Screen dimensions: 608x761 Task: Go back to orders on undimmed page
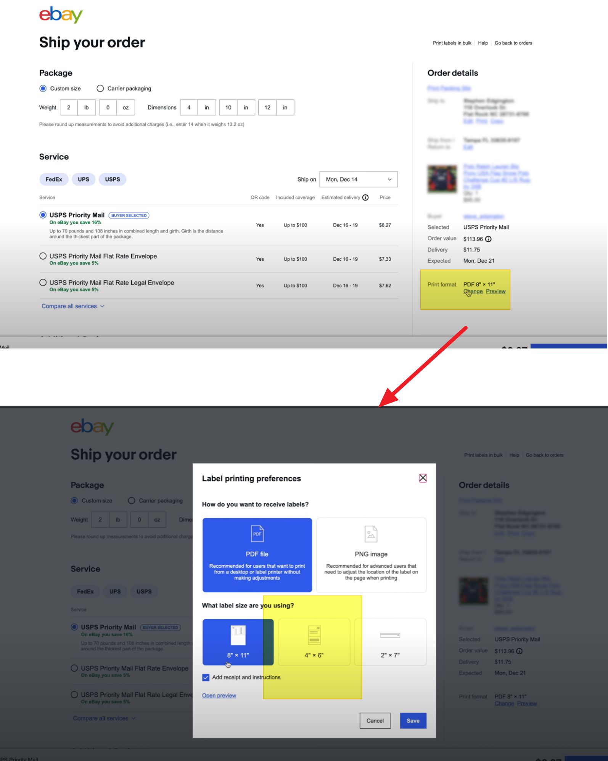coord(513,43)
